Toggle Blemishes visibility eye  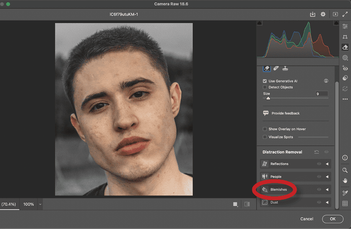pos(319,190)
